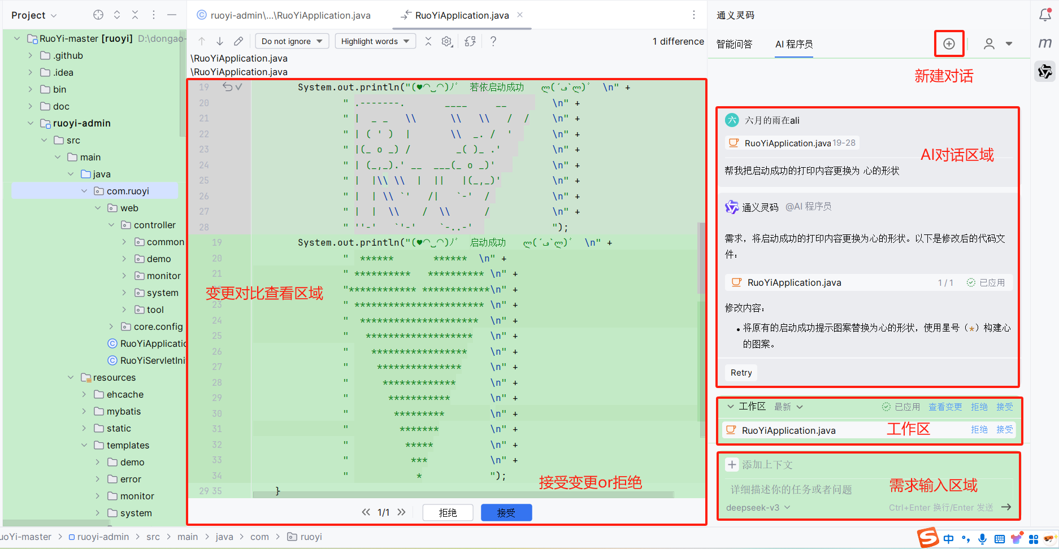Open the notifications bell

point(1045,15)
